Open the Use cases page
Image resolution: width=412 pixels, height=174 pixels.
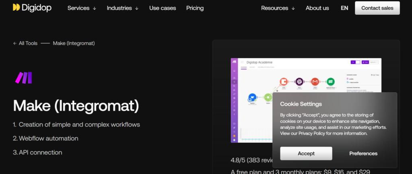tap(163, 8)
